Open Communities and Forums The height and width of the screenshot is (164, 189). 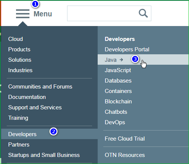pos(40,87)
